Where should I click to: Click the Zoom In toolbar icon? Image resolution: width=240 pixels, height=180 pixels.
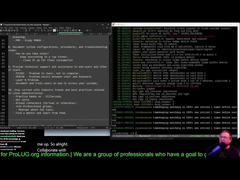tap(42, 30)
